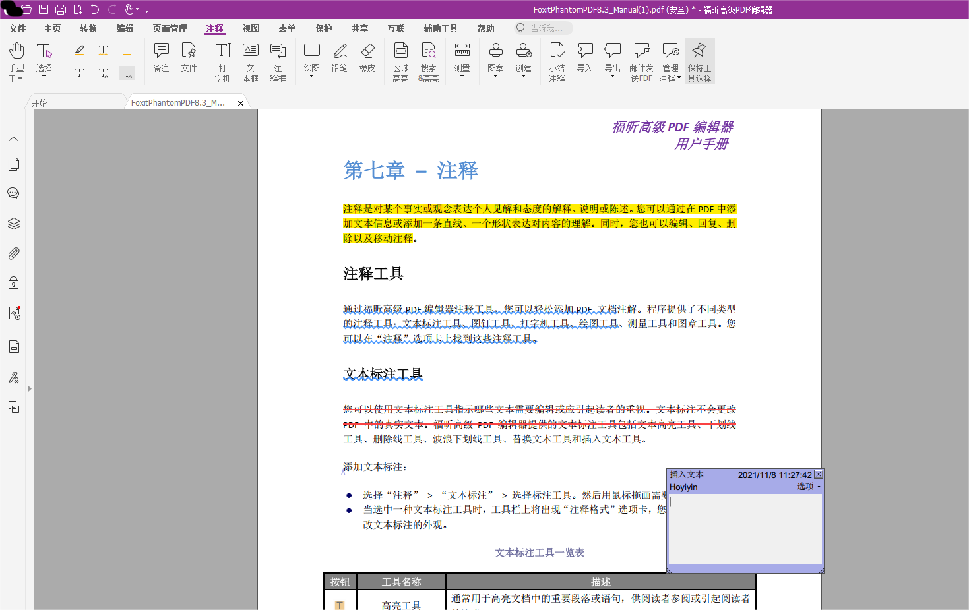Attach a file as comment (文件)
This screenshot has width=969, height=610.
click(189, 57)
